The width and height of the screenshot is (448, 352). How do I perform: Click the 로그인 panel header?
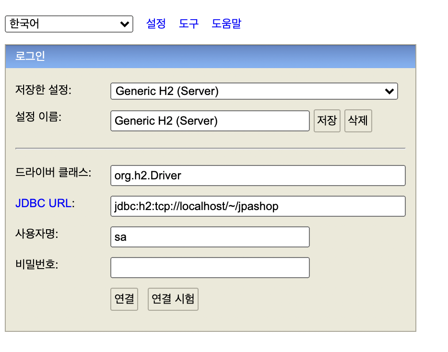pos(210,57)
